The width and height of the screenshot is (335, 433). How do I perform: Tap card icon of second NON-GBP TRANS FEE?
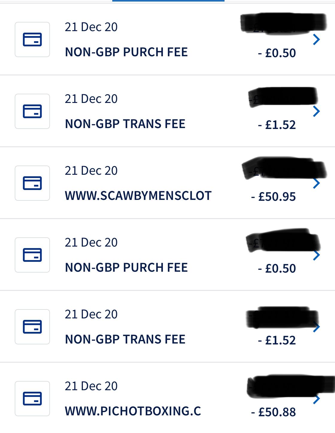point(32,327)
